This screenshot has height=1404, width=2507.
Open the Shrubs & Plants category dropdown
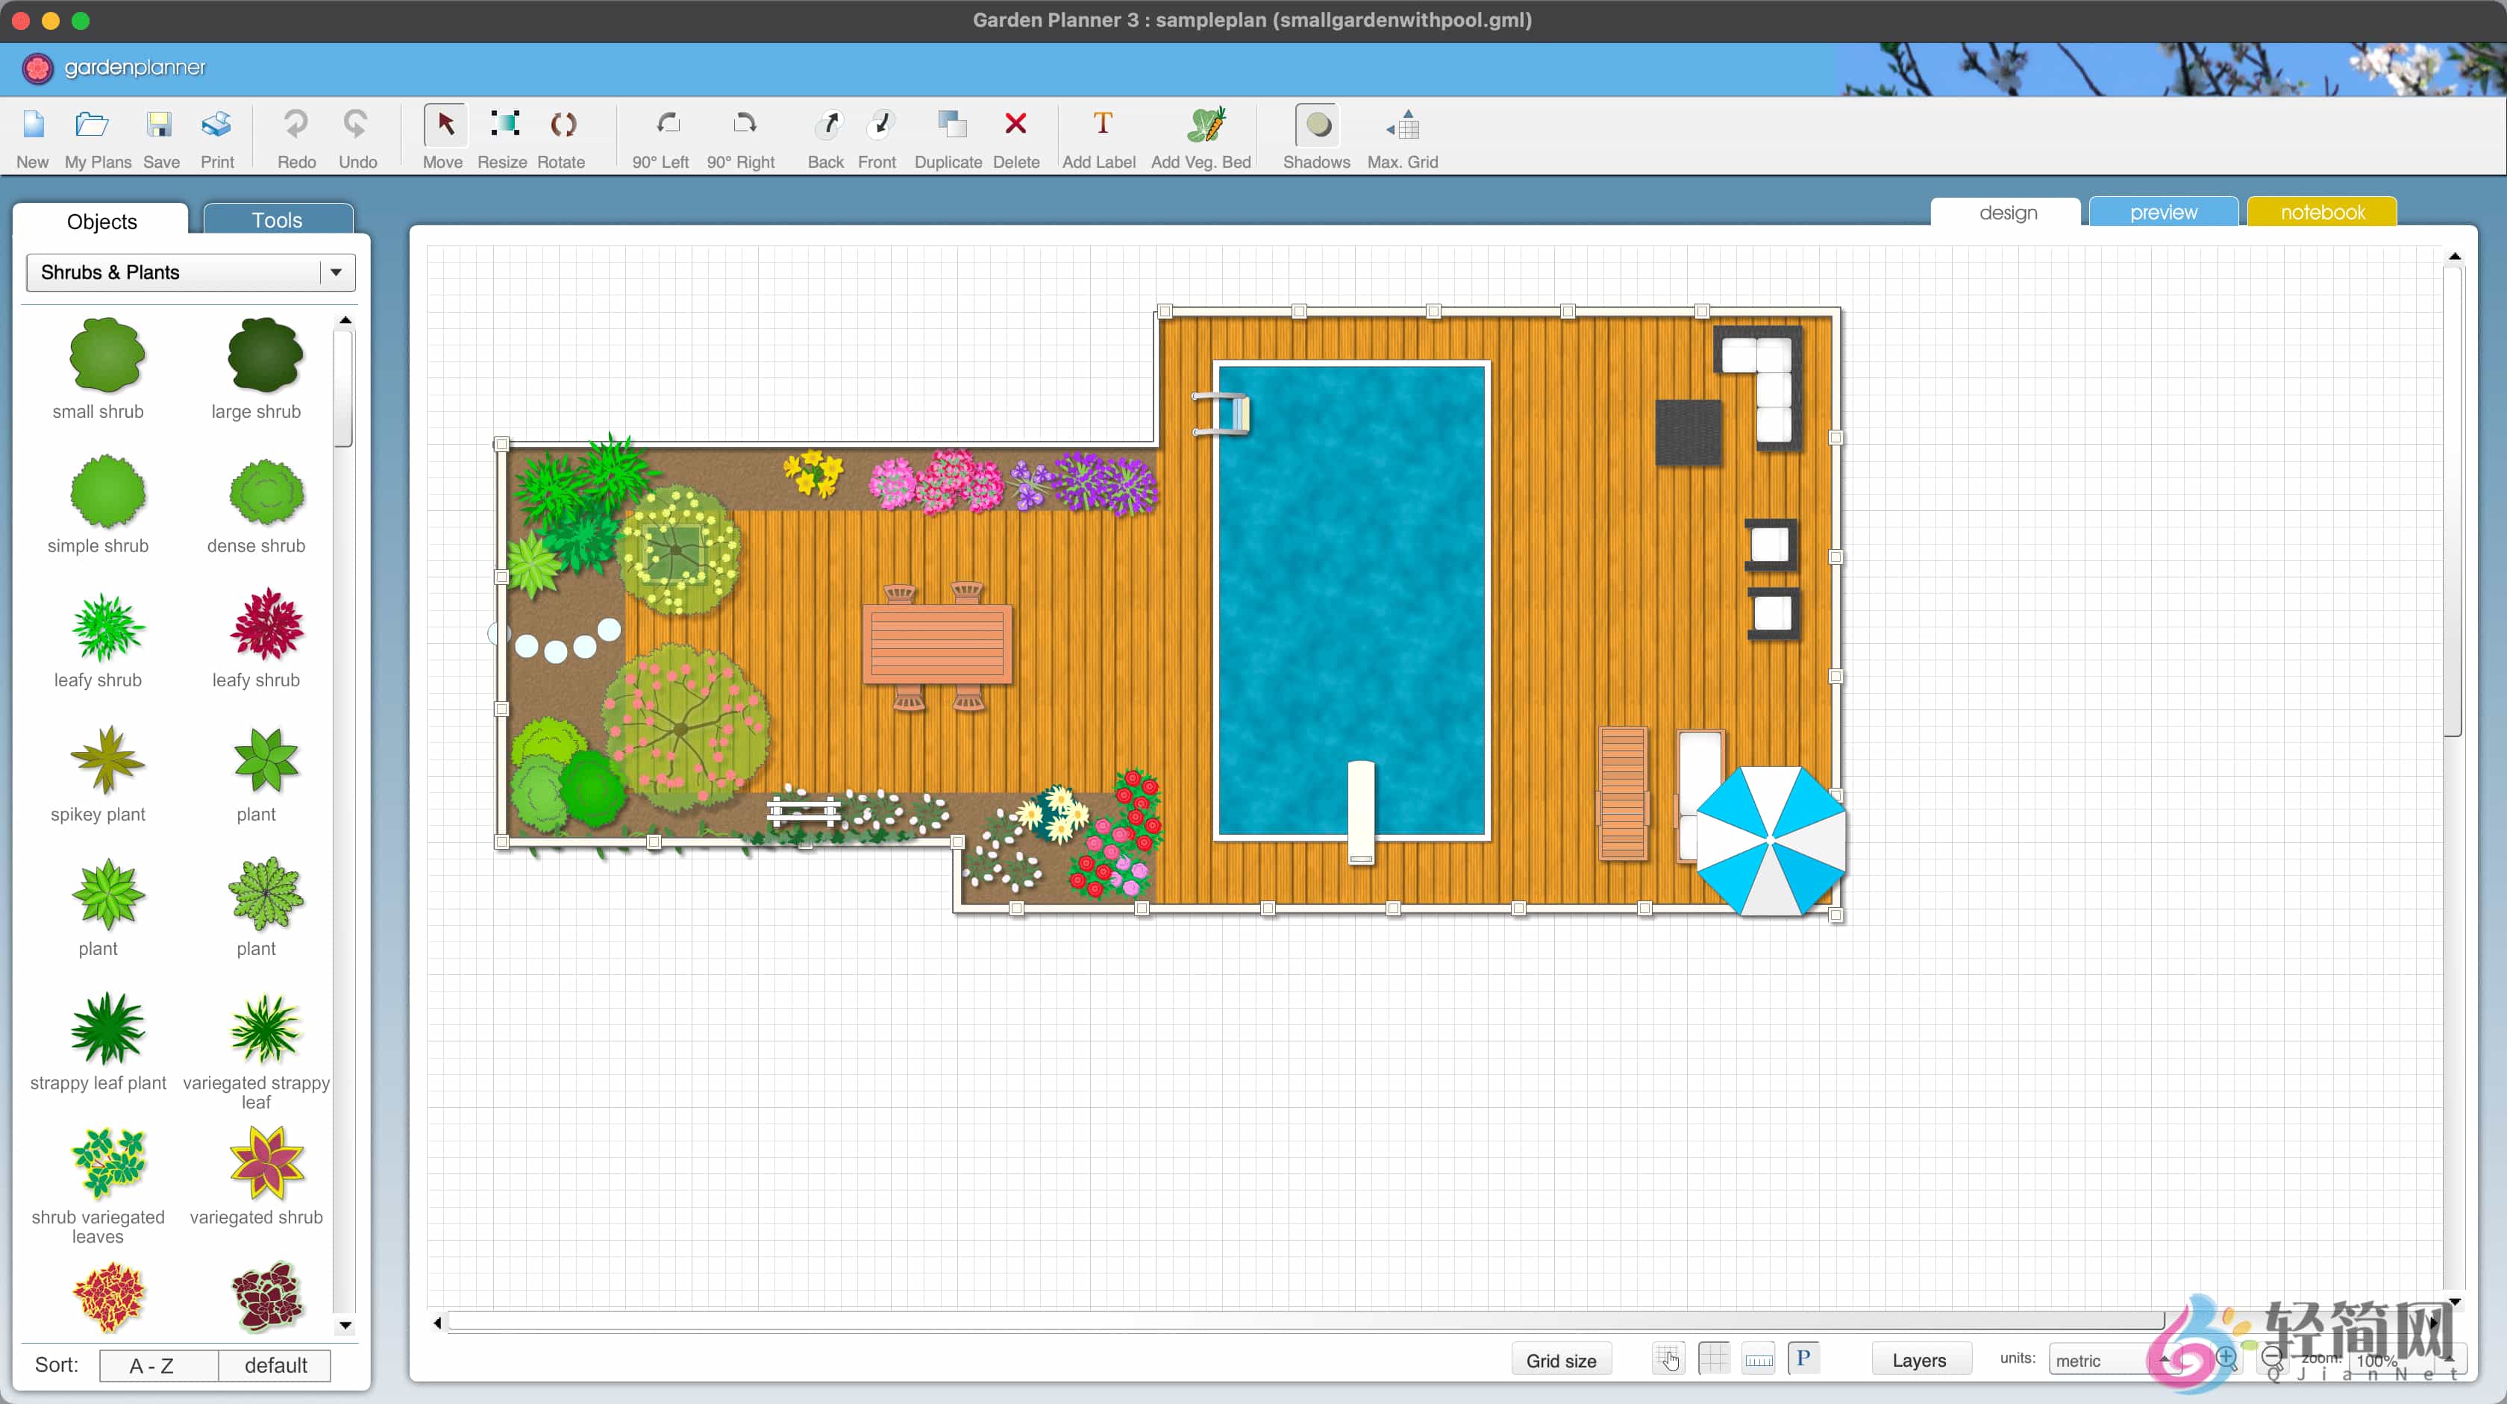pos(337,272)
